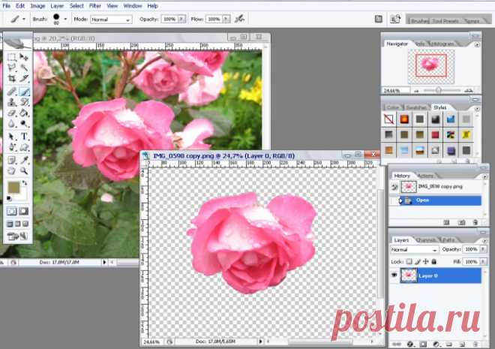Toggle lock transparent pixels checkbox
This screenshot has width=495, height=349.
[410, 260]
